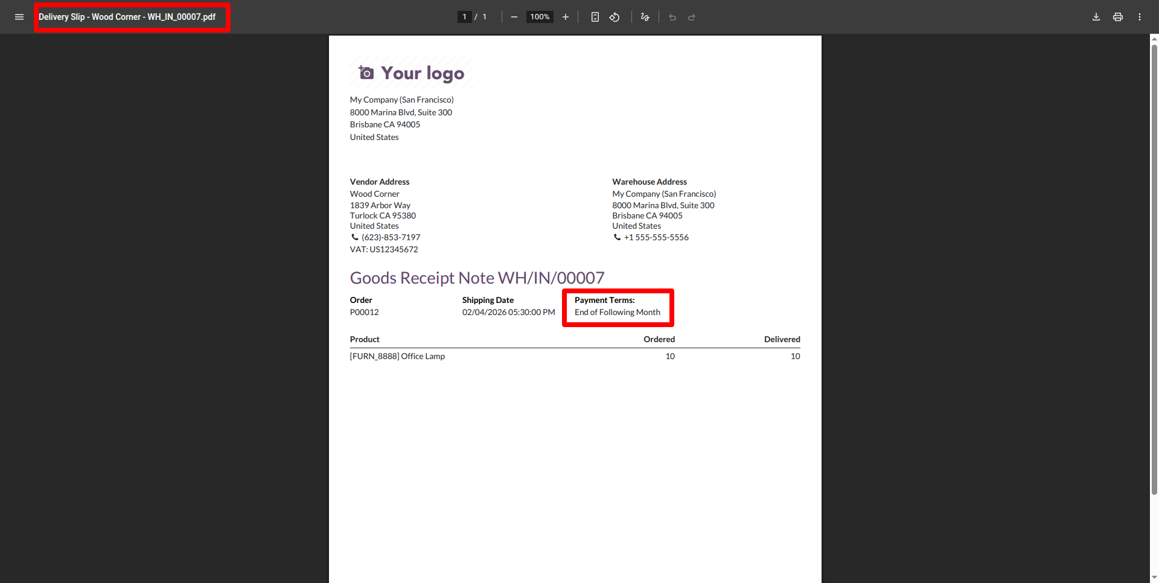This screenshot has height=583, width=1159.
Task: Click the 8000 Marina Blvd header address line
Action: coord(401,112)
